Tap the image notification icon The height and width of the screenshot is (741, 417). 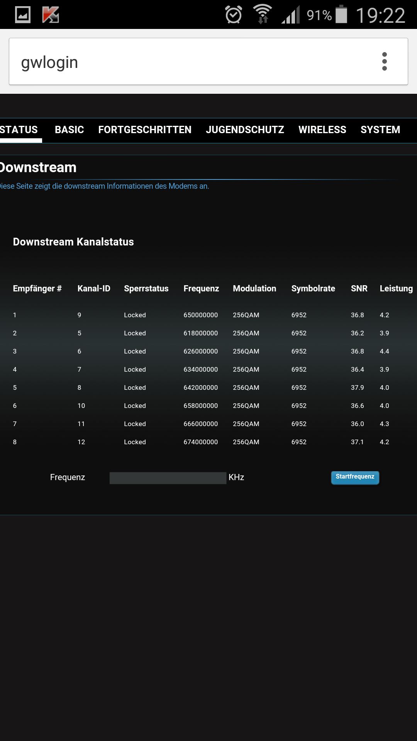coord(23,15)
